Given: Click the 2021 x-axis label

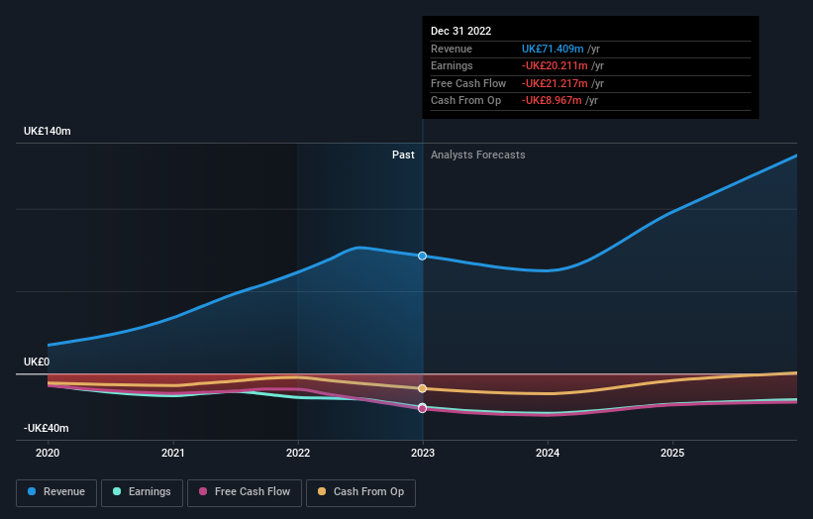Looking at the screenshot, I should point(172,453).
